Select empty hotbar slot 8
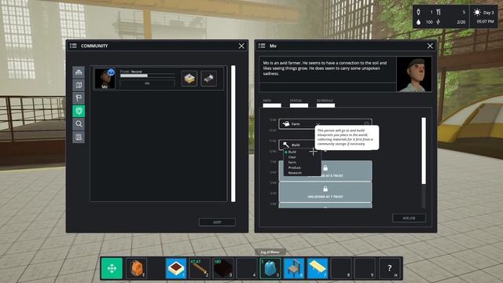The image size is (503, 283). point(341,268)
